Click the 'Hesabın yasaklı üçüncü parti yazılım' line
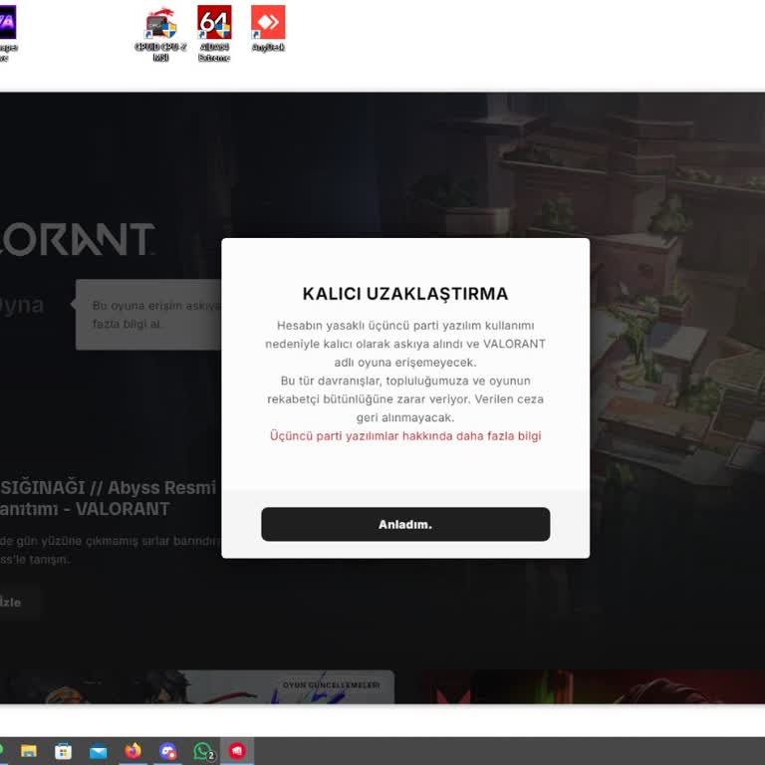This screenshot has width=765, height=765. tap(405, 326)
